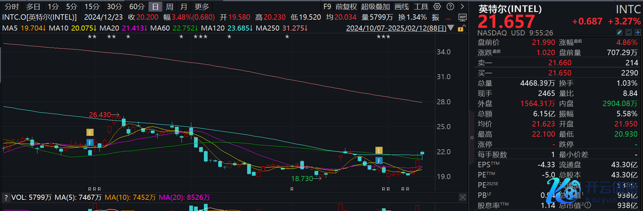The image size is (643, 211).
Task: Click the 画线 drawing button
Action: 402,7
